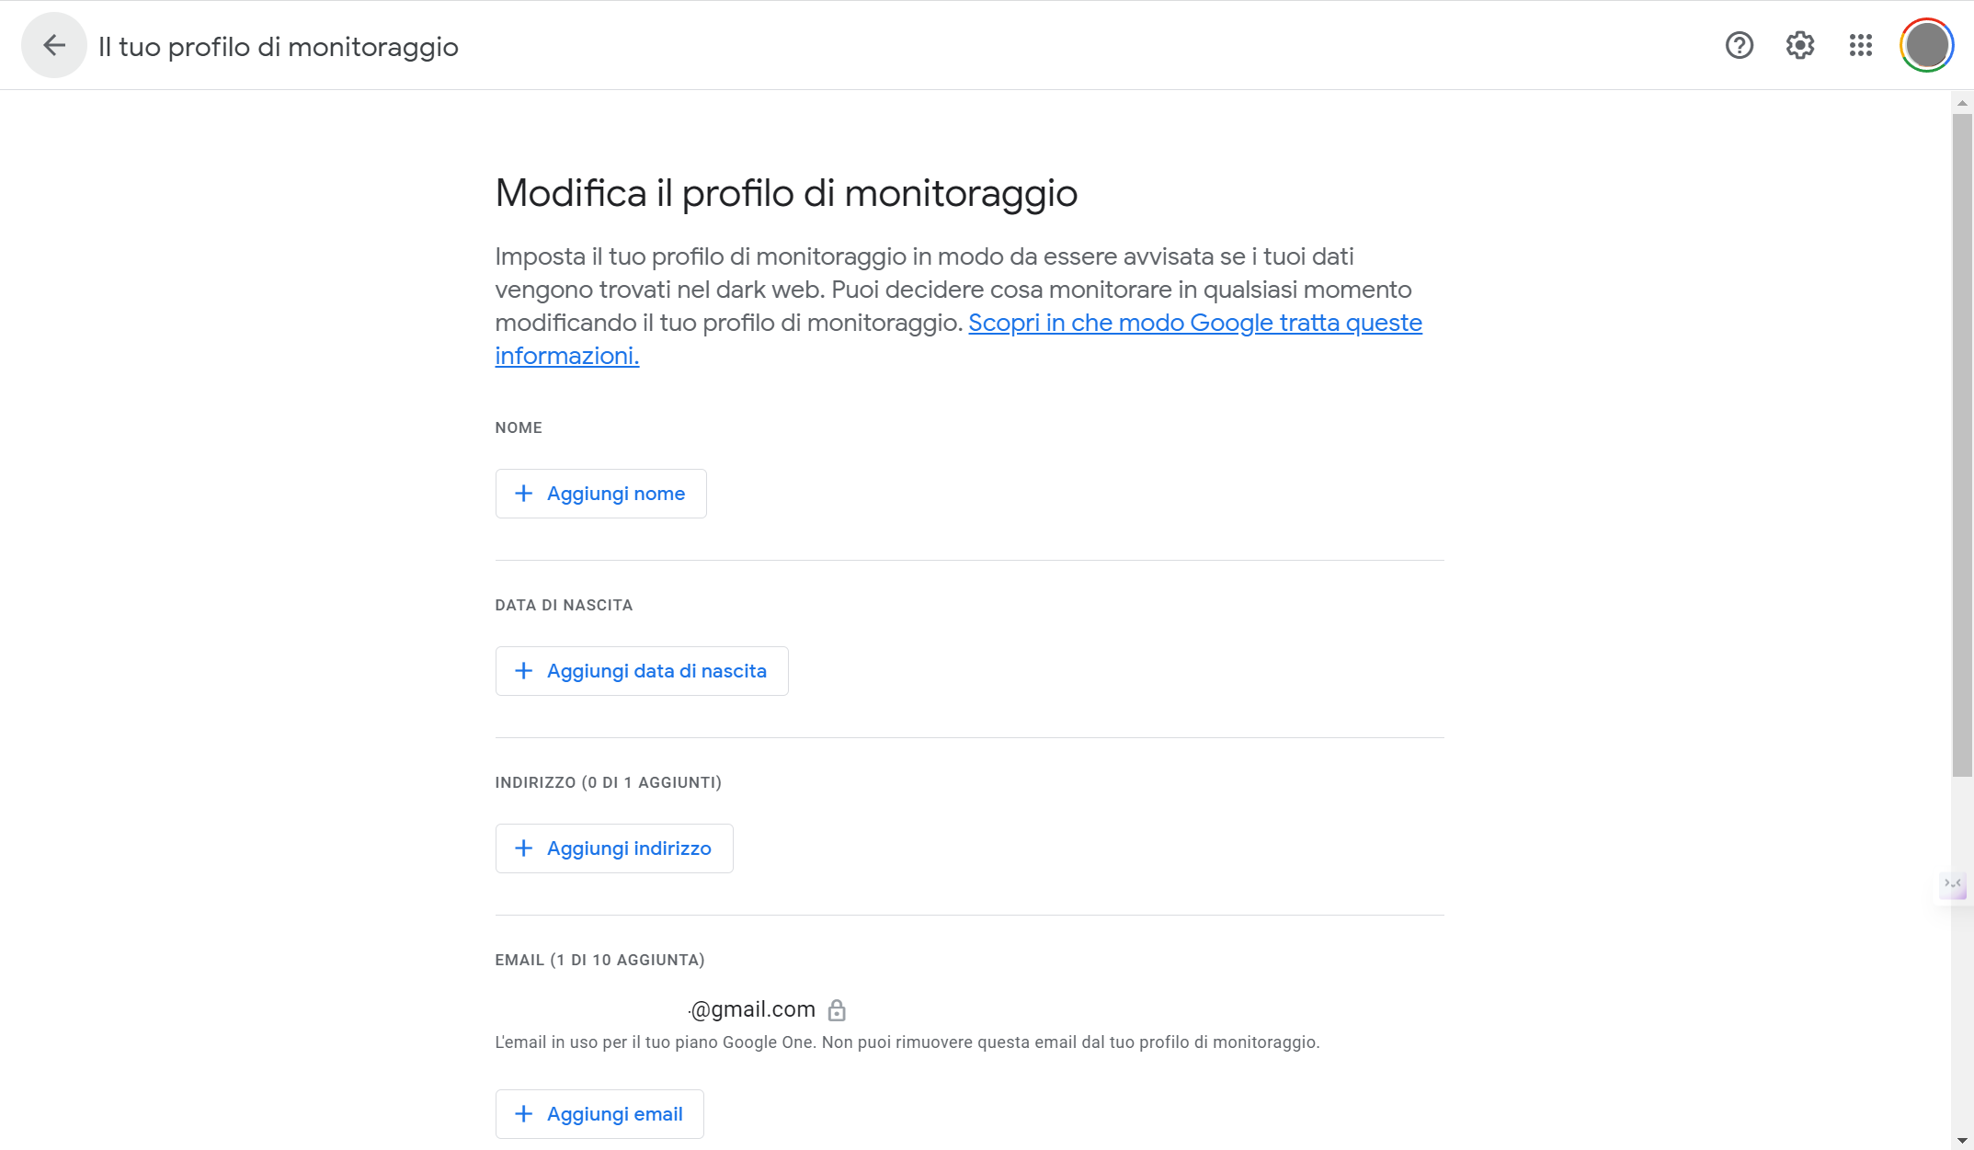Viewport: 1974px width, 1150px height.
Task: Click the page title Modifica il profilo di monitoraggio
Action: pos(786,193)
